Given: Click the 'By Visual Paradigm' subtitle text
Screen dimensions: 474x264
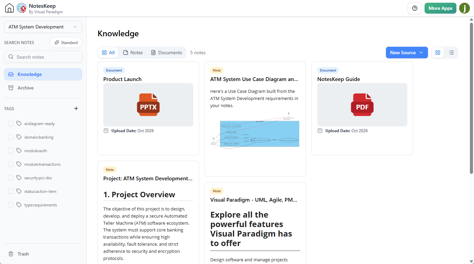Looking at the screenshot, I should tap(46, 12).
